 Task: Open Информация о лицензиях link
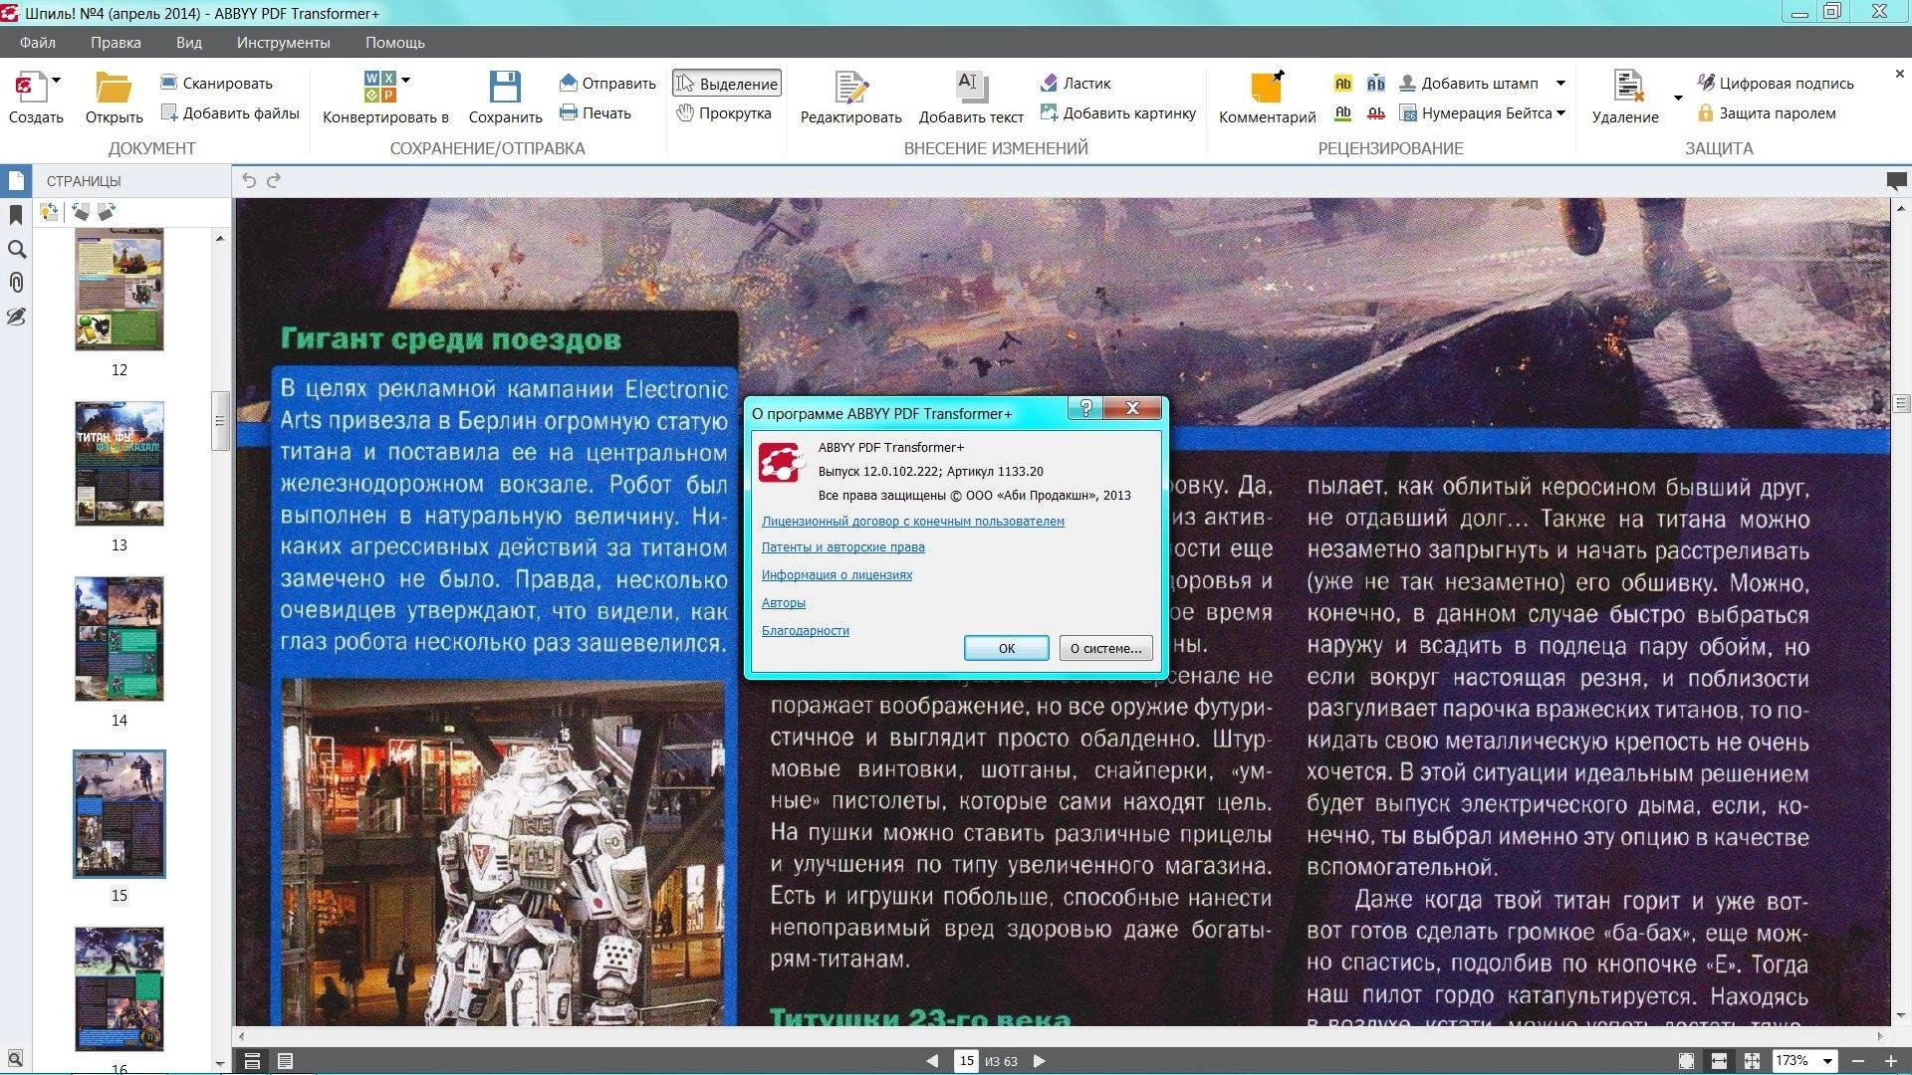[x=837, y=574]
